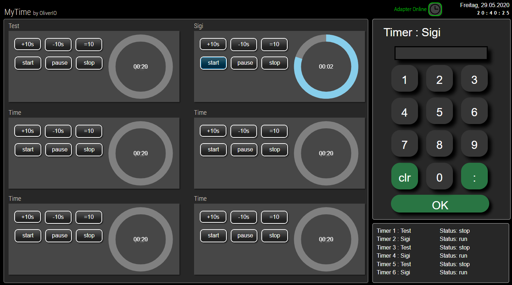Image resolution: width=512 pixels, height=285 pixels.
Task: Tap keypad digit 4
Action: click(404, 111)
